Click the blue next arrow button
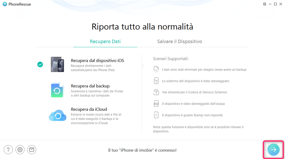 [x=273, y=150]
